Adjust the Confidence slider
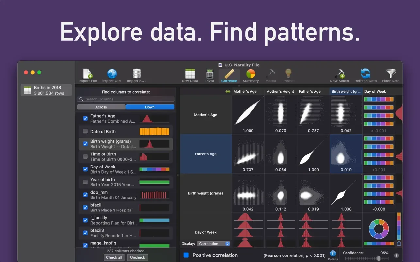The width and height of the screenshot is (420, 262). [x=379, y=258]
